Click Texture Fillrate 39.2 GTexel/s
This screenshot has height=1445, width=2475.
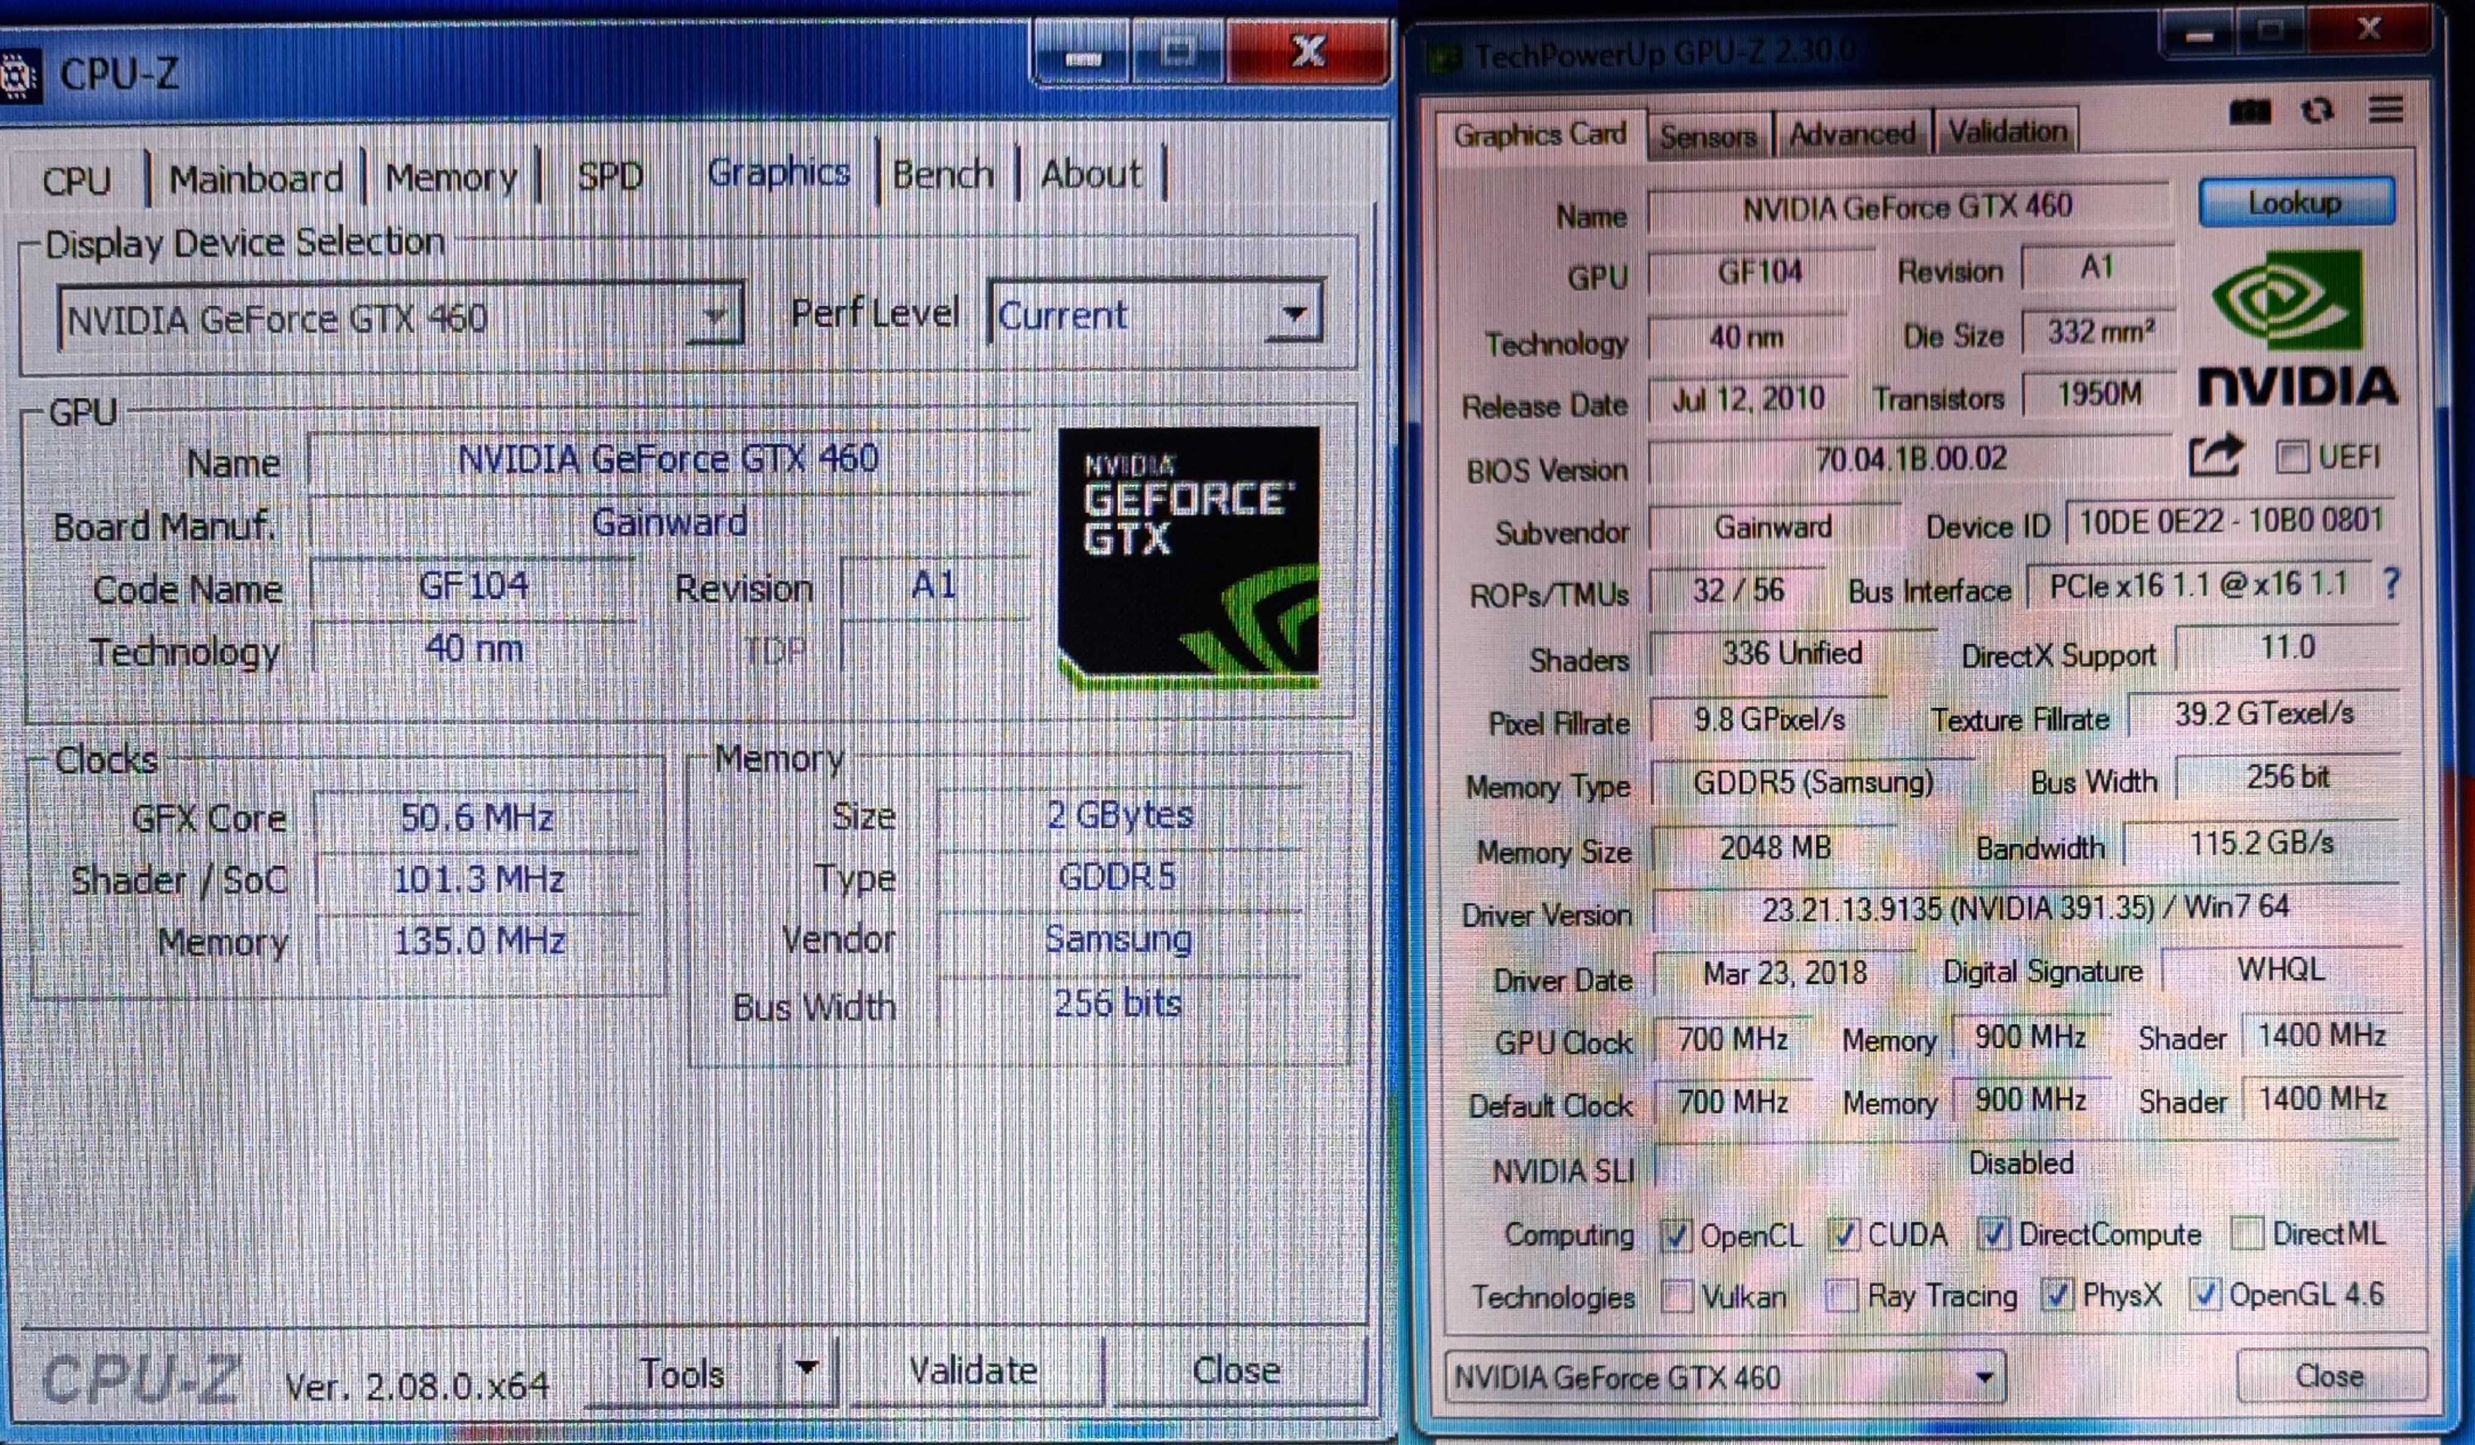pyautogui.click(x=2264, y=713)
